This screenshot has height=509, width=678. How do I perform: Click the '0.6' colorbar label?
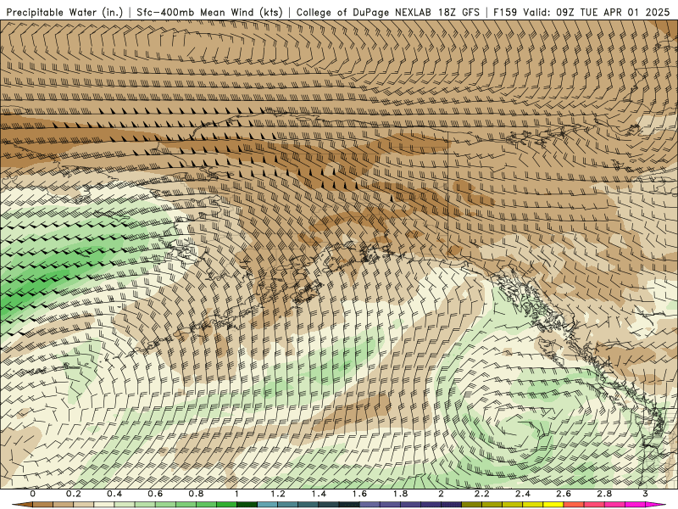pos(155,494)
